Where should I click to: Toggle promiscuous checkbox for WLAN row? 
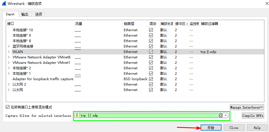(x=151, y=52)
